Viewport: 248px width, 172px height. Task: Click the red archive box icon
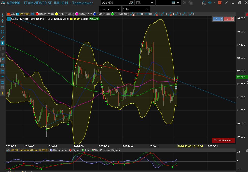(x=220, y=3)
